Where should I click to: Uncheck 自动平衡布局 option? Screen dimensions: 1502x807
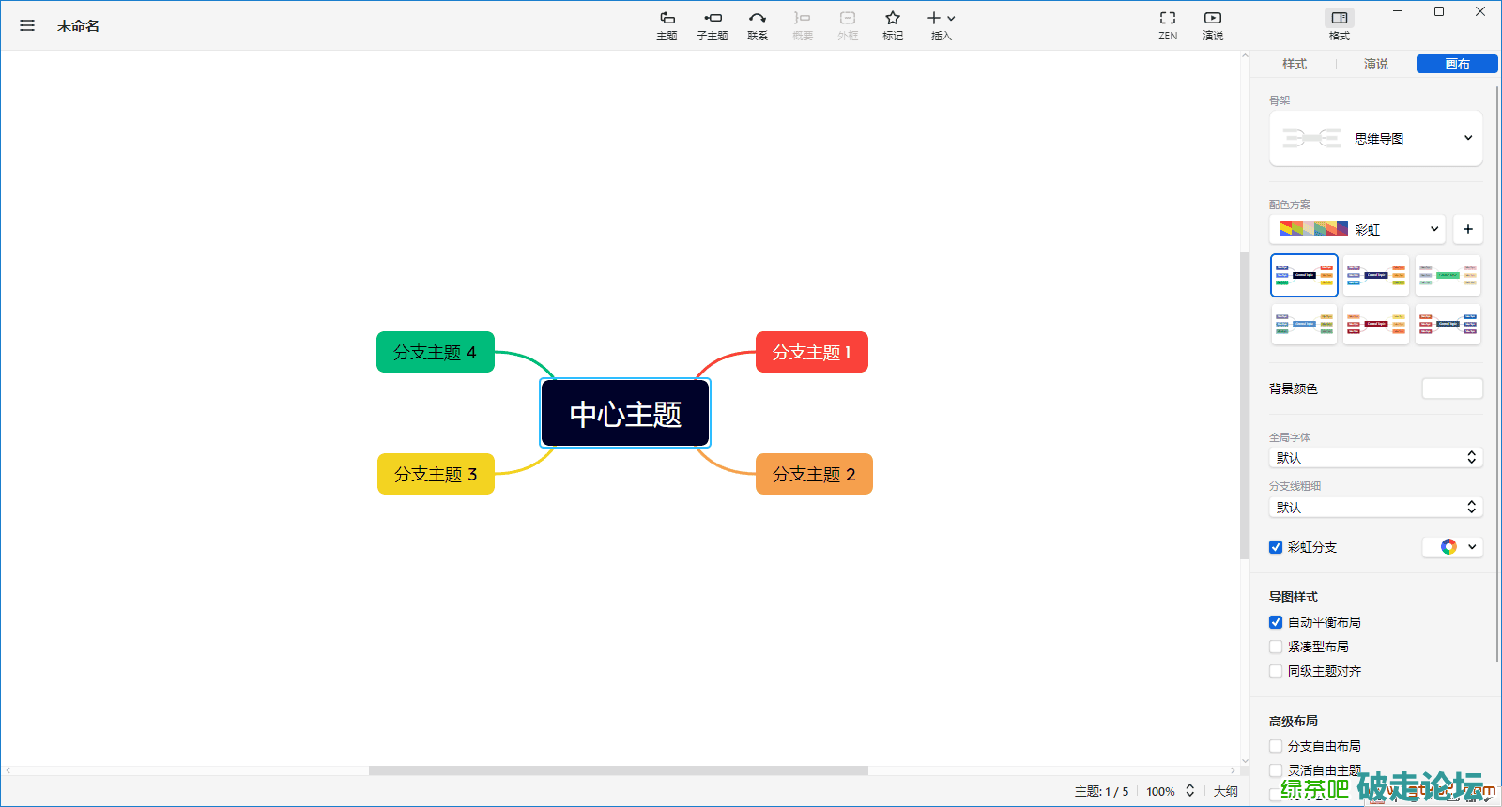1276,622
